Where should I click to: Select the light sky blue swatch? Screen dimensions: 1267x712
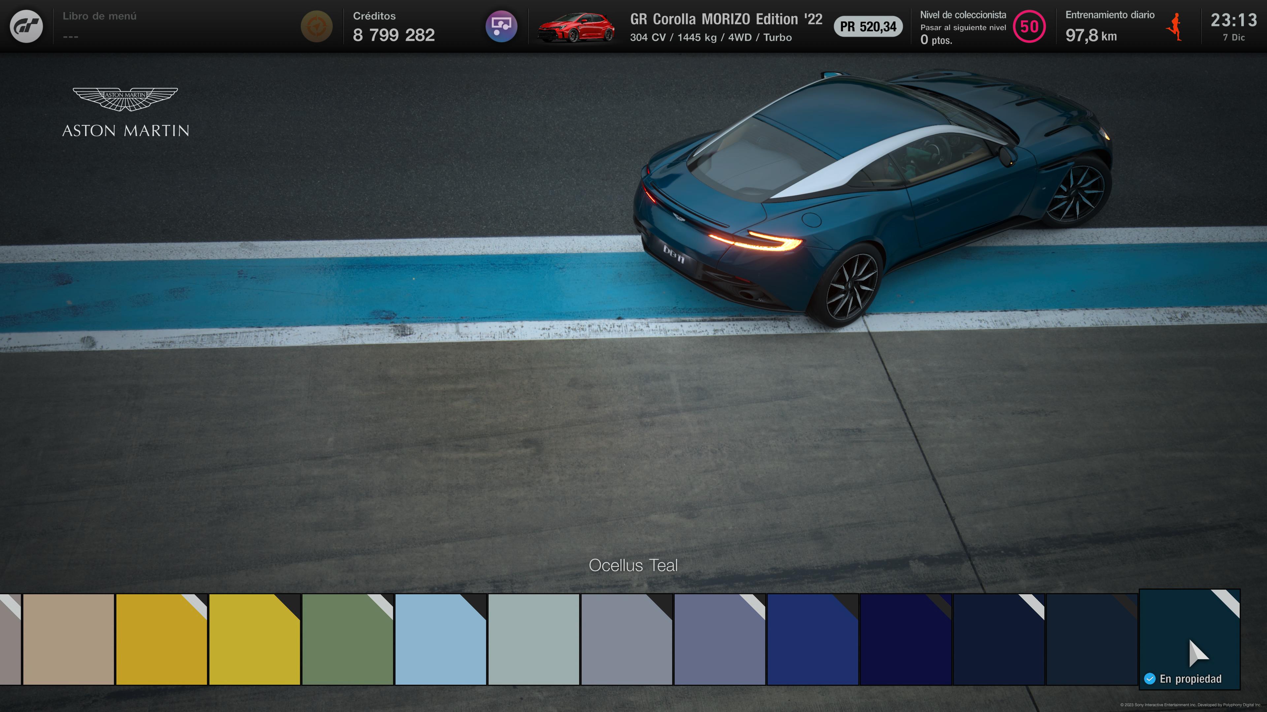(440, 639)
